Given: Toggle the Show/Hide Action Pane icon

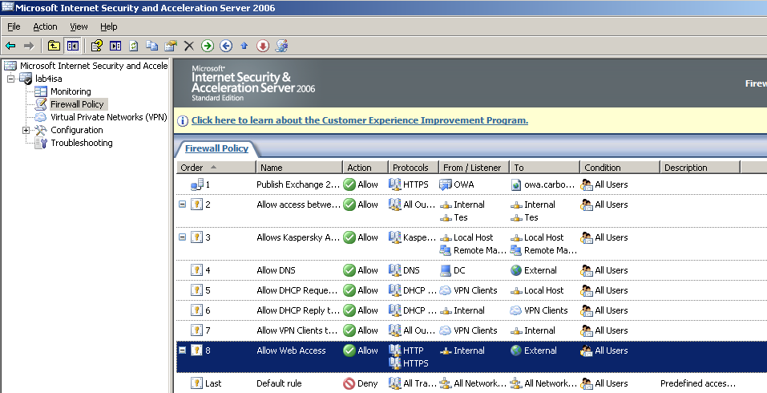Looking at the screenshot, I should 115,46.
